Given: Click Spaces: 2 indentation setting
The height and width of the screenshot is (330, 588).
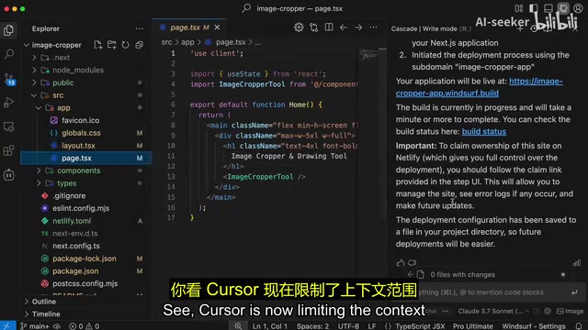Looking at the screenshot, I should click(312, 326).
